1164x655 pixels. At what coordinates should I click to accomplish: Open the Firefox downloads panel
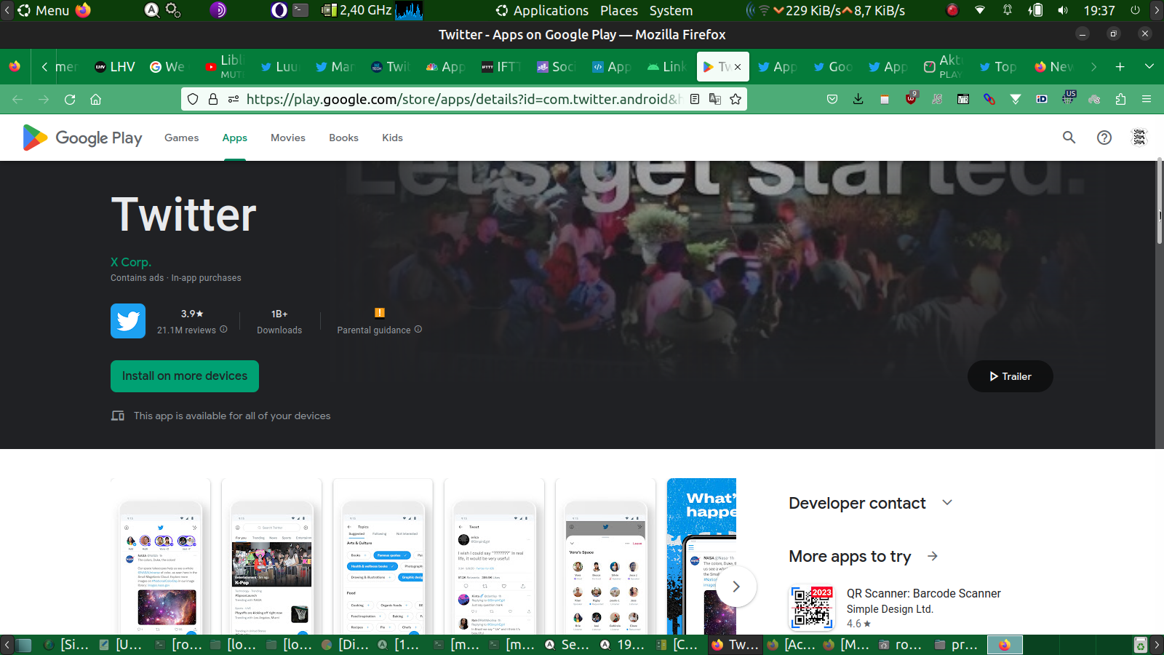(858, 99)
